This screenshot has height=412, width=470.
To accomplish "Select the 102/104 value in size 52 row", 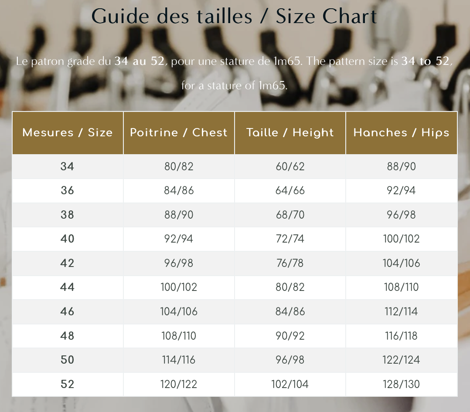I will tap(290, 384).
